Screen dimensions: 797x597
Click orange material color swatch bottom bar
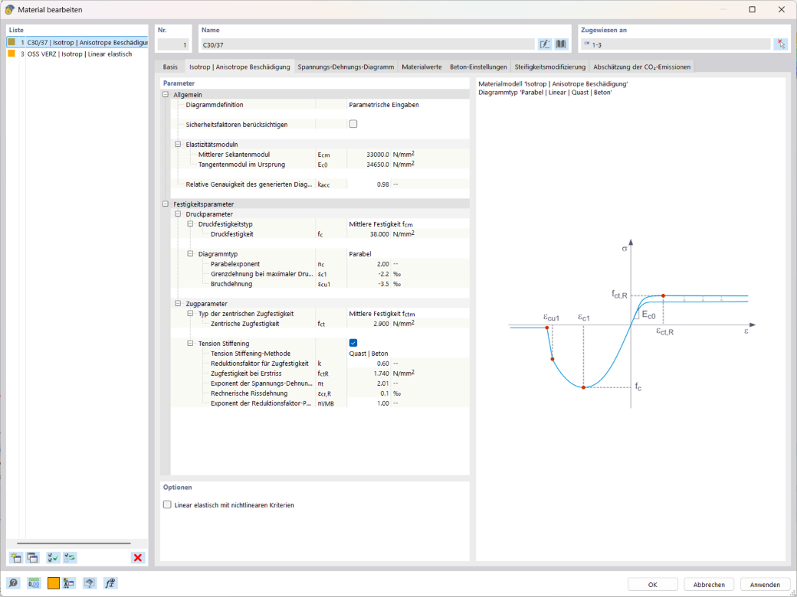tap(54, 583)
